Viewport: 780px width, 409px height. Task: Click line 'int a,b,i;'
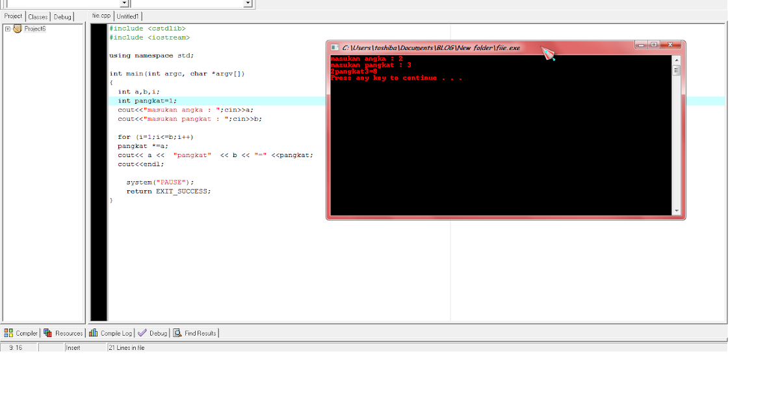pos(138,92)
